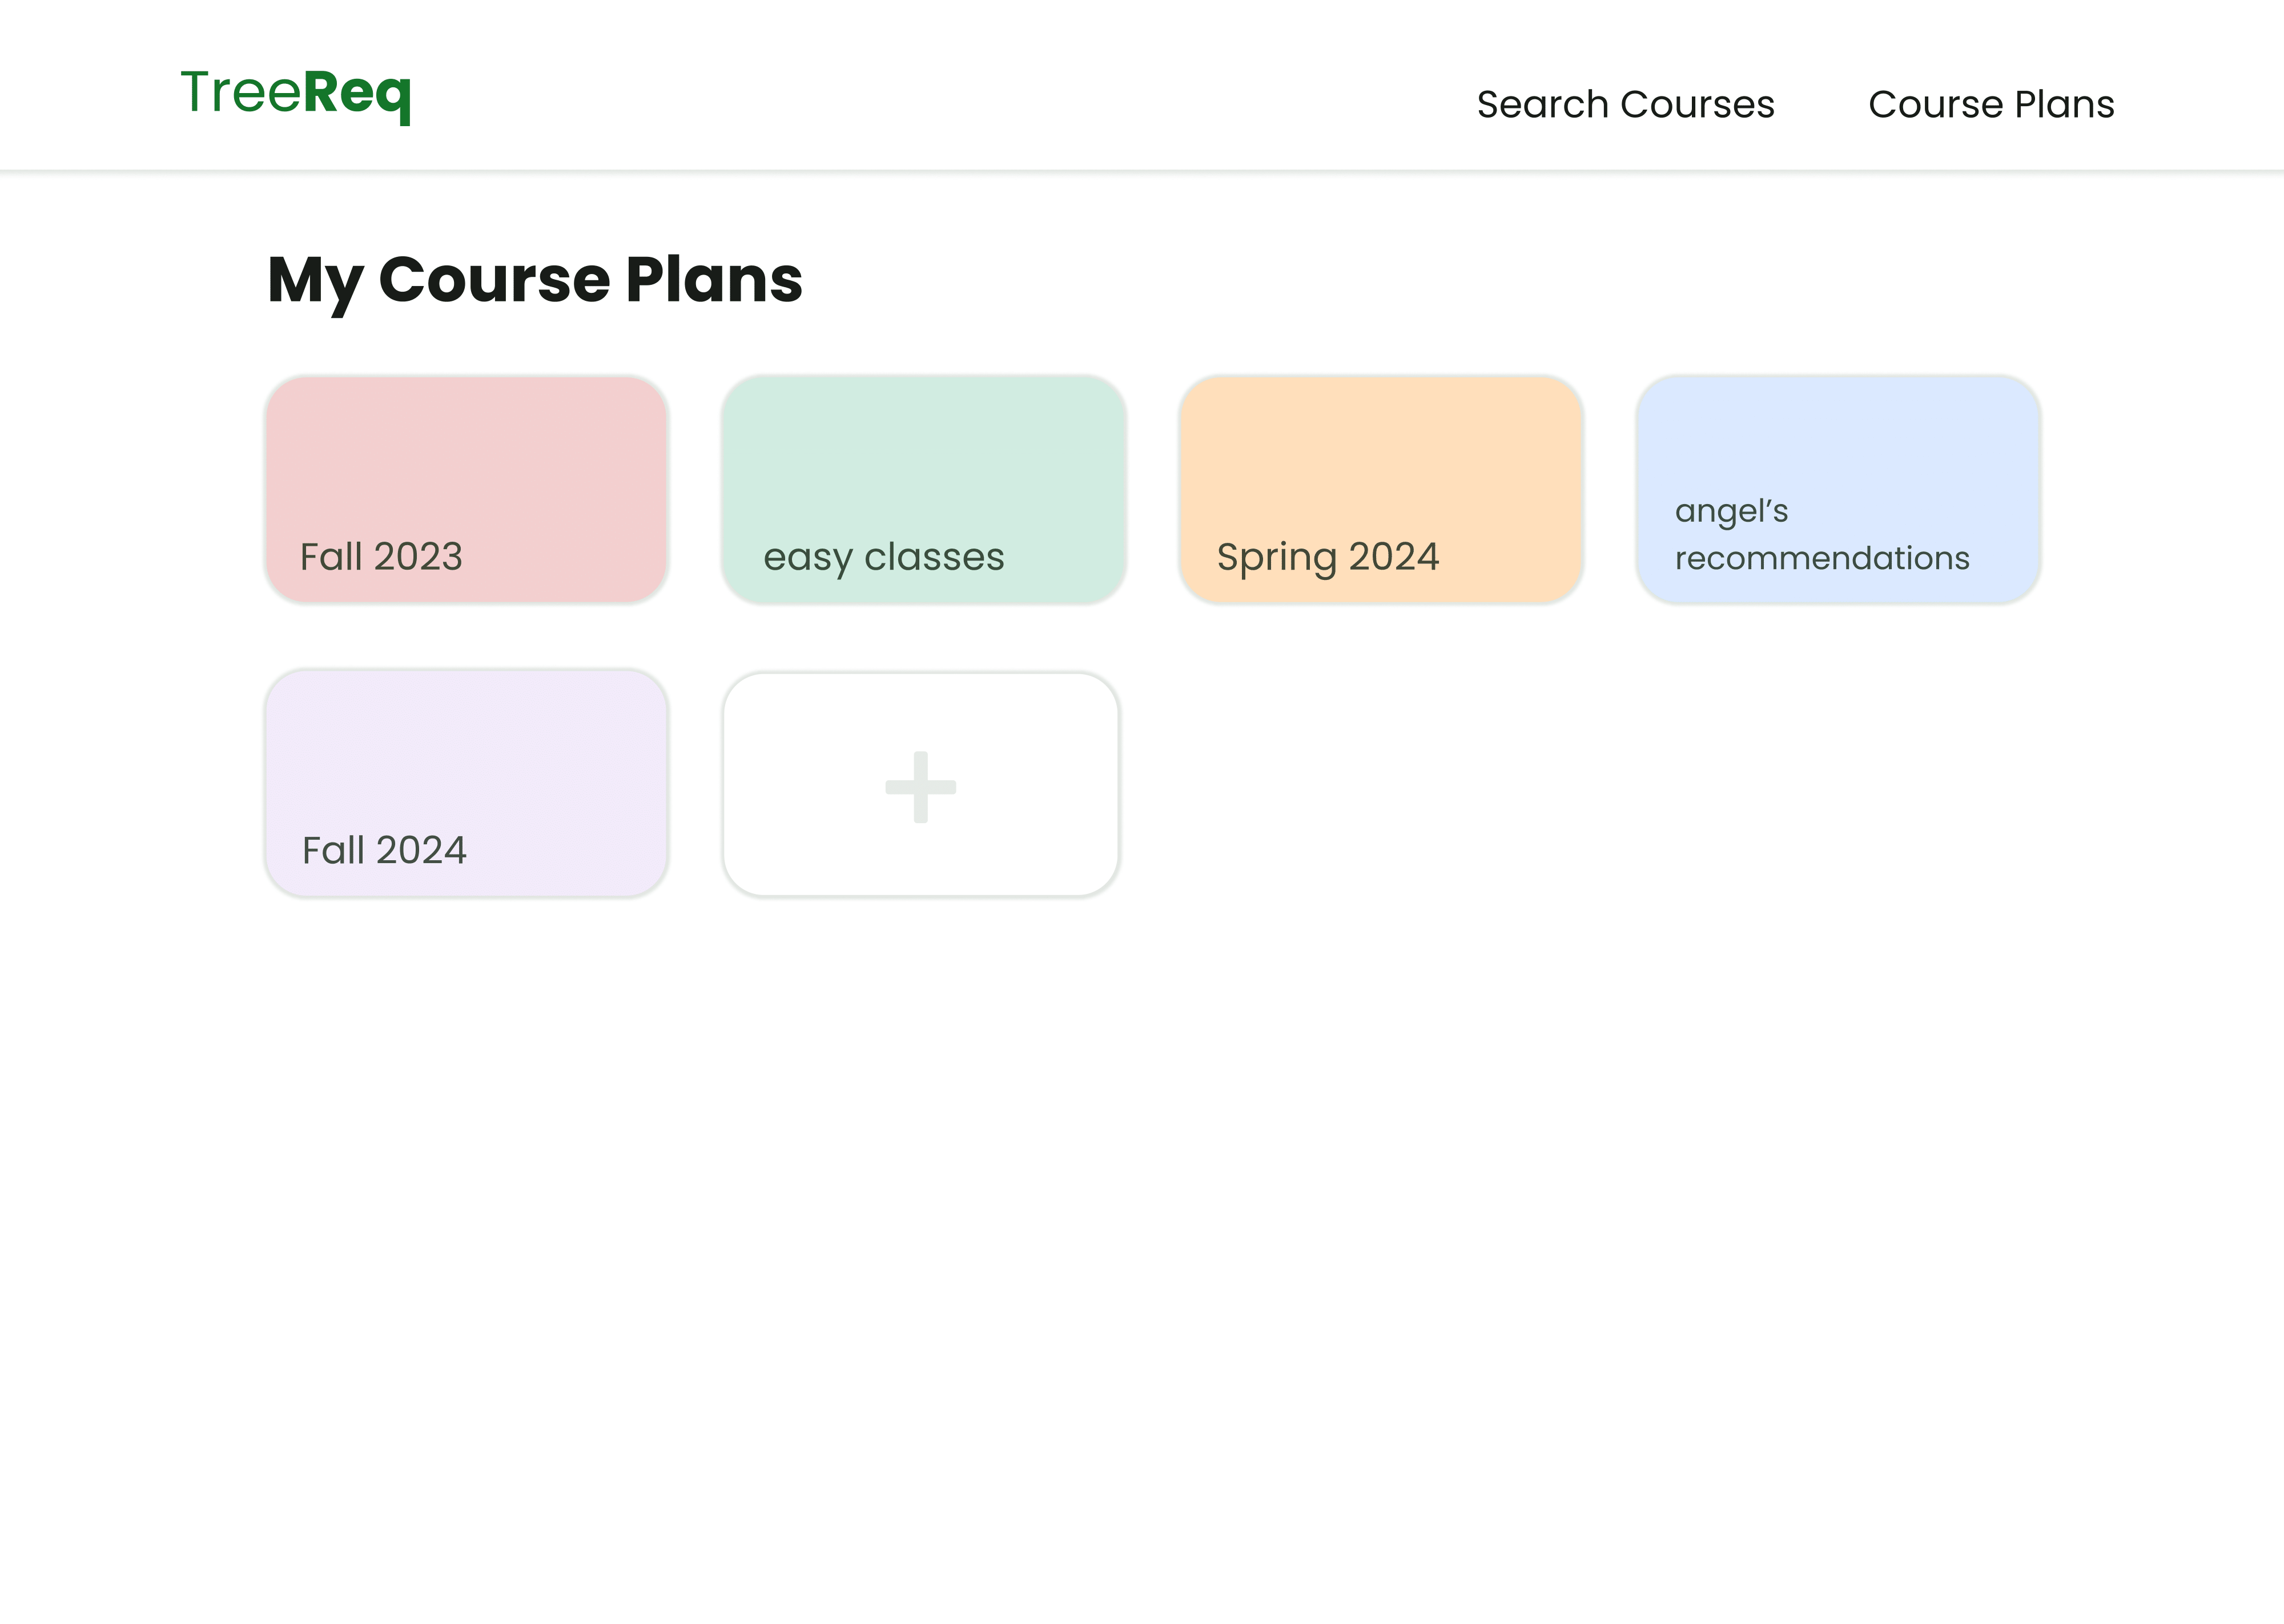Open the Search Courses page
2284x1624 pixels.
(1625, 104)
